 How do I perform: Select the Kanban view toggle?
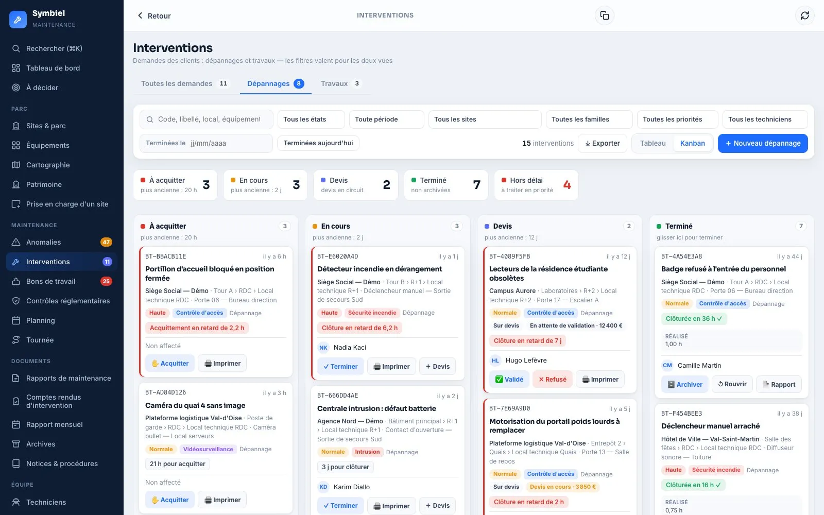coord(692,143)
